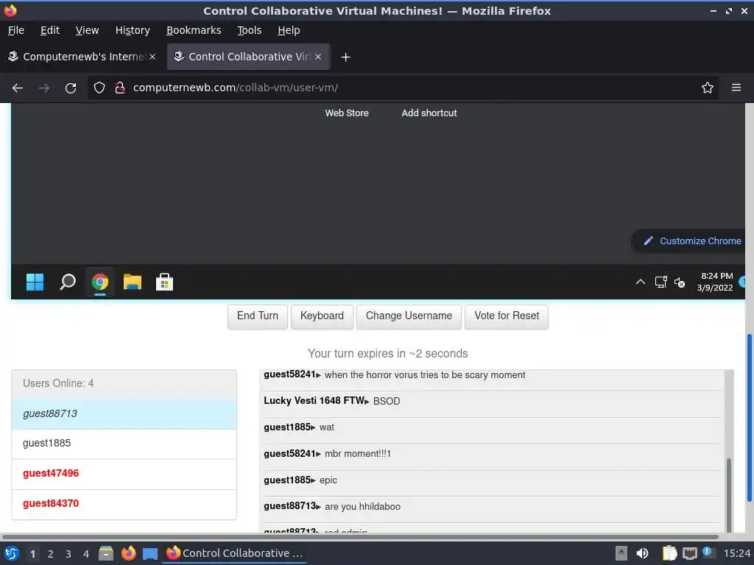
Task: Switch to workspace 1 on the panel
Action: pos(32,554)
